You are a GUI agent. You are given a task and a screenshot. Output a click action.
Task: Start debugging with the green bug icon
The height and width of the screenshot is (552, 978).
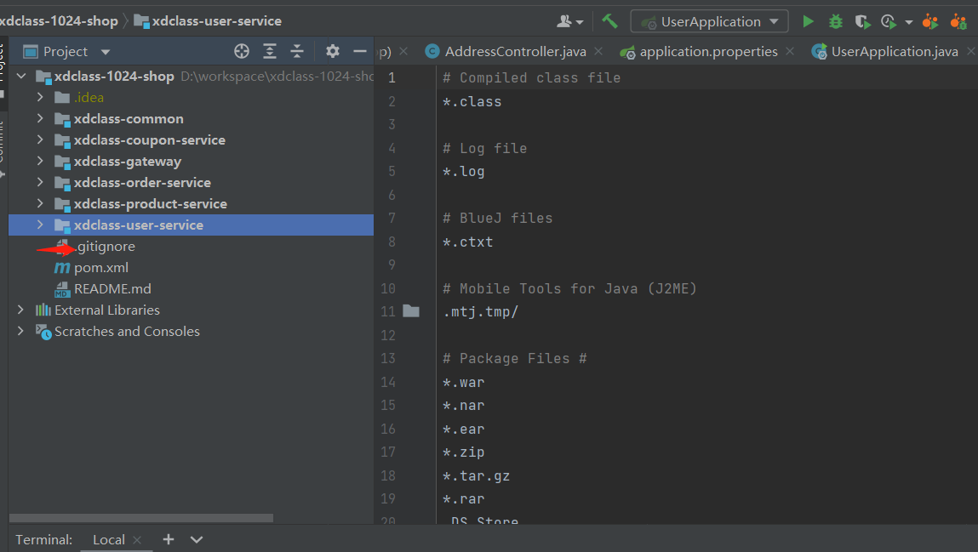point(836,21)
